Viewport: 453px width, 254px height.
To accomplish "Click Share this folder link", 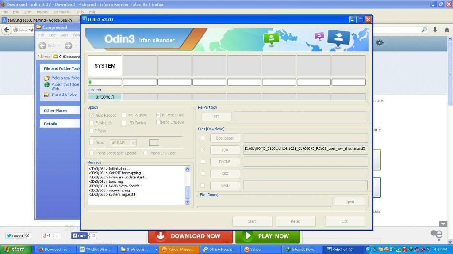I will 65,95.
